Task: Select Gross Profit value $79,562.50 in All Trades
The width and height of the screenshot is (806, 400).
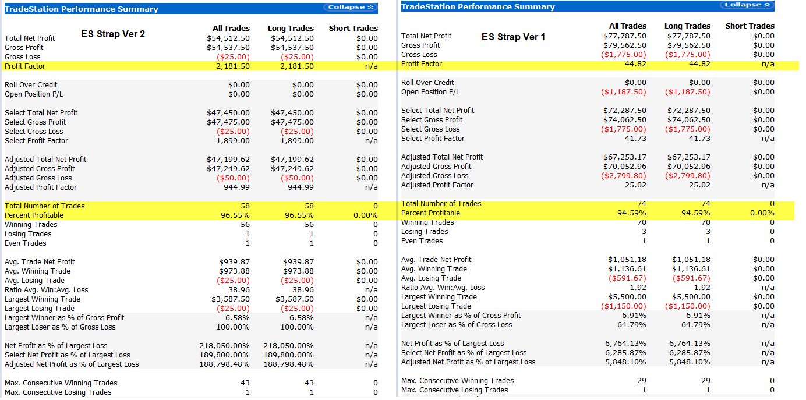Action: click(625, 45)
